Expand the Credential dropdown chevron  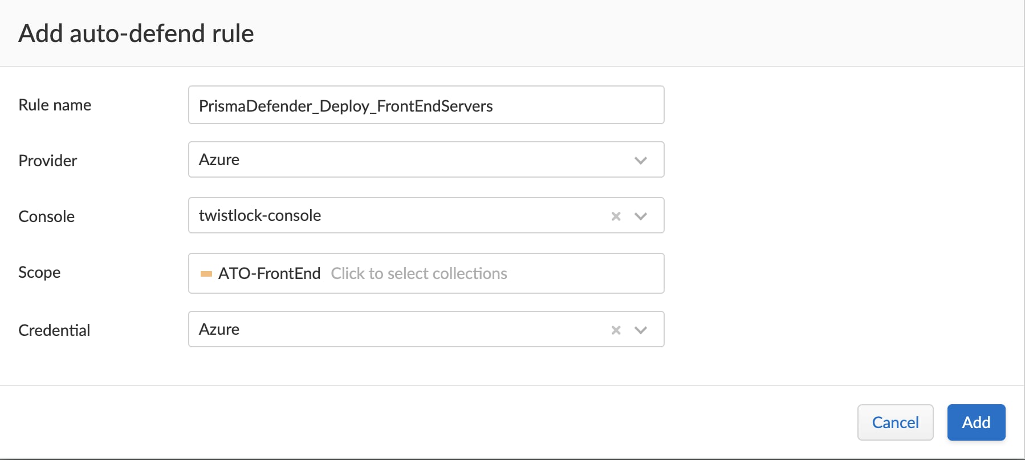point(641,330)
